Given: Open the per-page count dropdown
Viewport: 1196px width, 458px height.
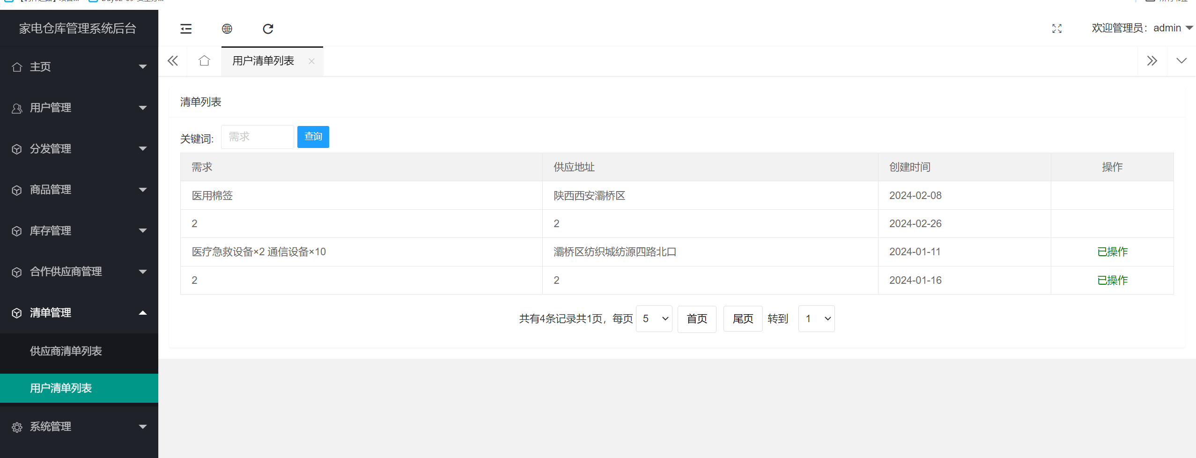Looking at the screenshot, I should [653, 318].
